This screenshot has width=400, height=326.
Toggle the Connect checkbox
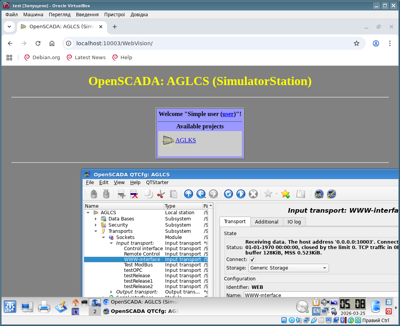point(252,259)
